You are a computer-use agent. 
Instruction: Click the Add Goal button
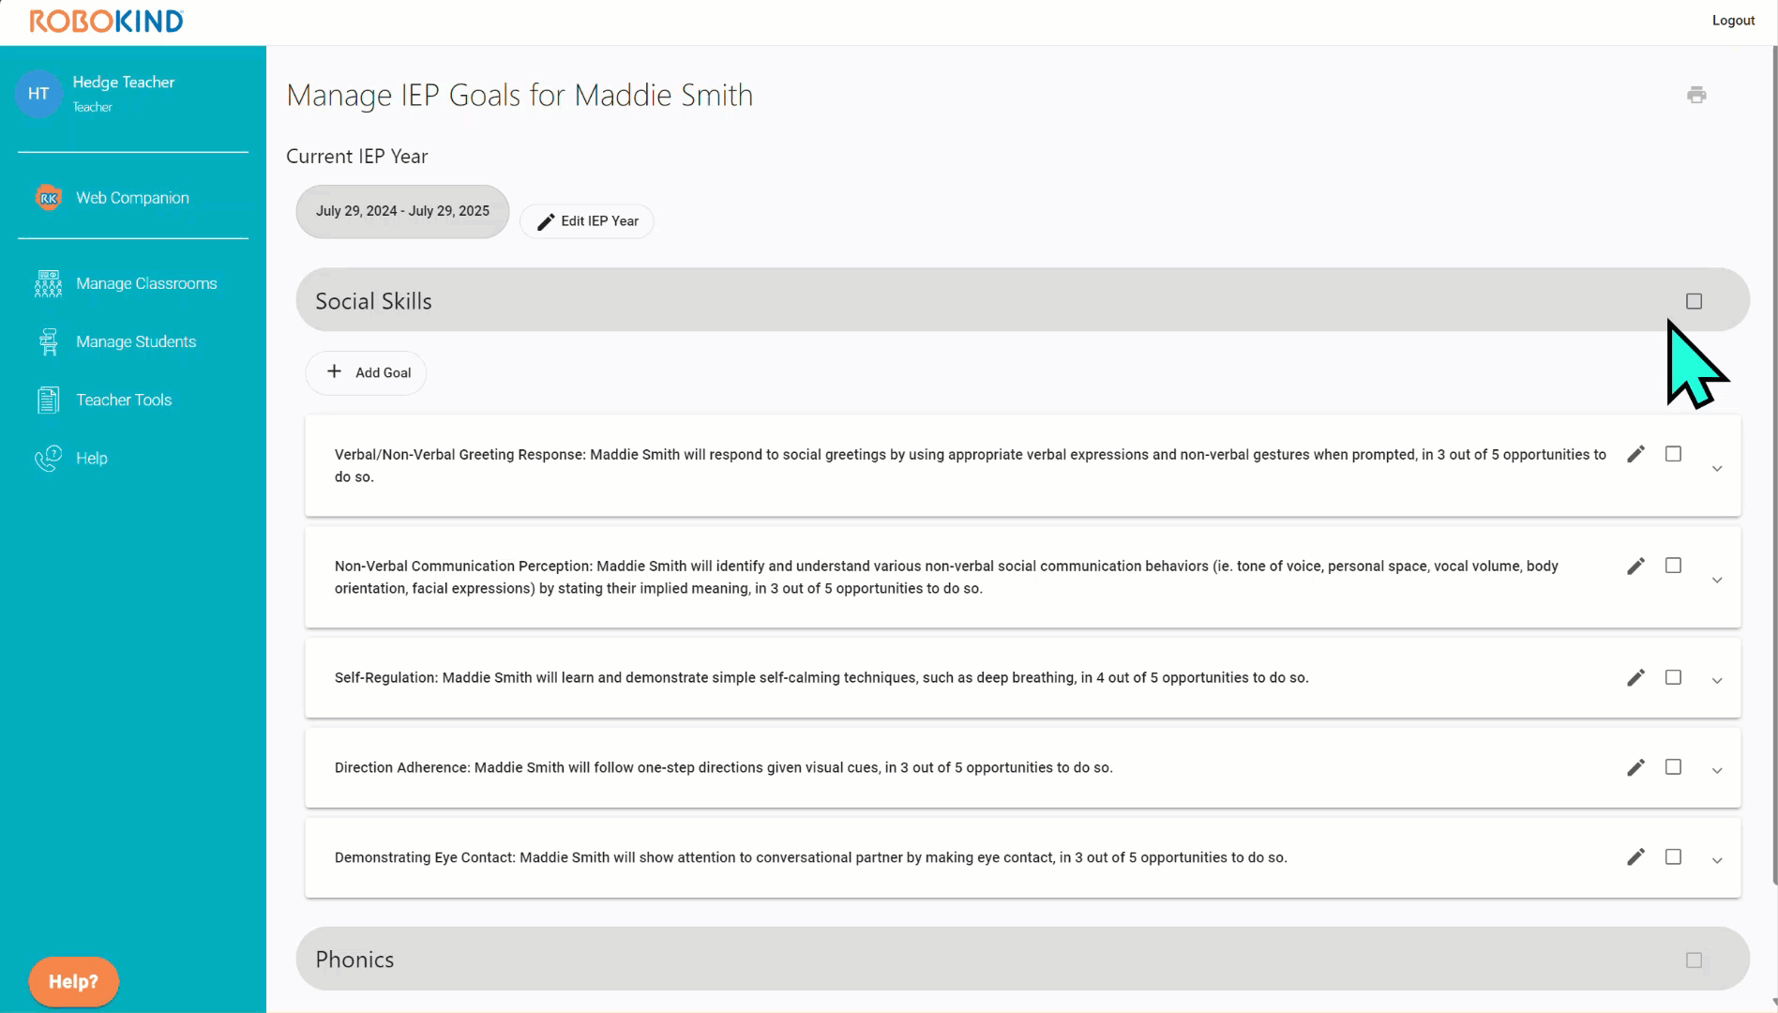pos(367,372)
